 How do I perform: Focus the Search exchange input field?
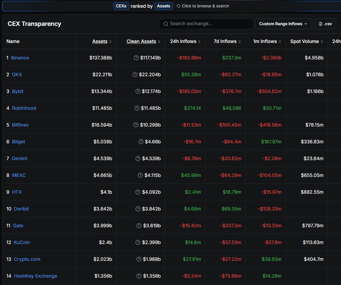[206, 24]
